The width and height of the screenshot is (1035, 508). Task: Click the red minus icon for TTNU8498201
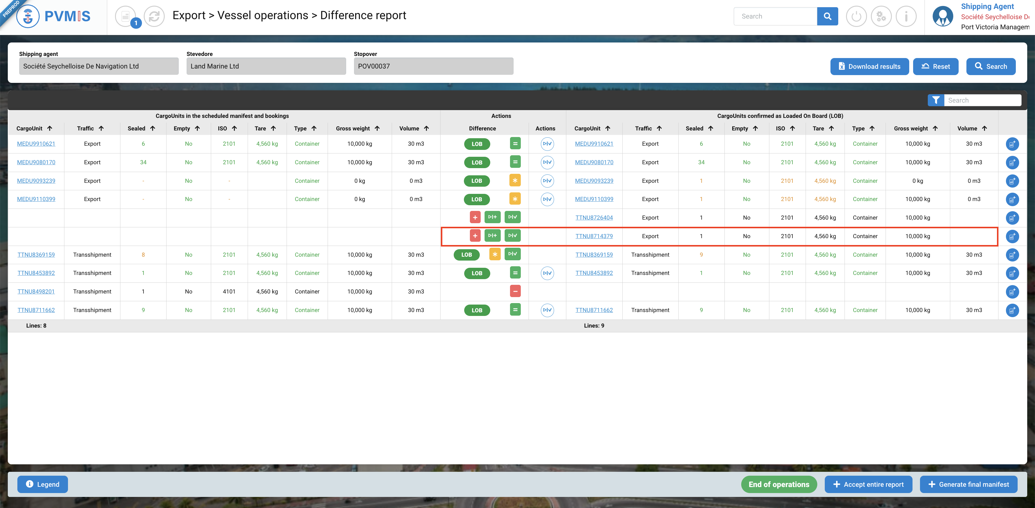515,291
